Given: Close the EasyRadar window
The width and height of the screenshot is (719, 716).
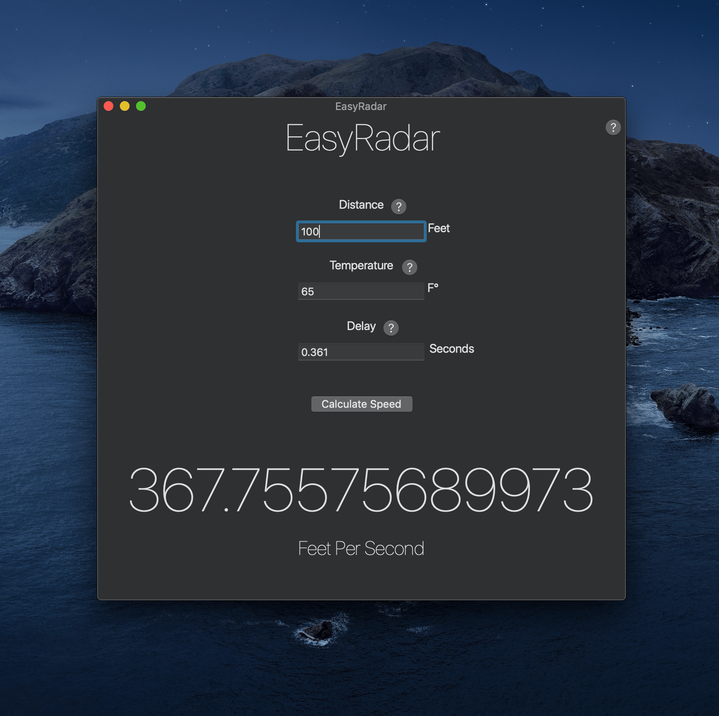Looking at the screenshot, I should [x=108, y=106].
